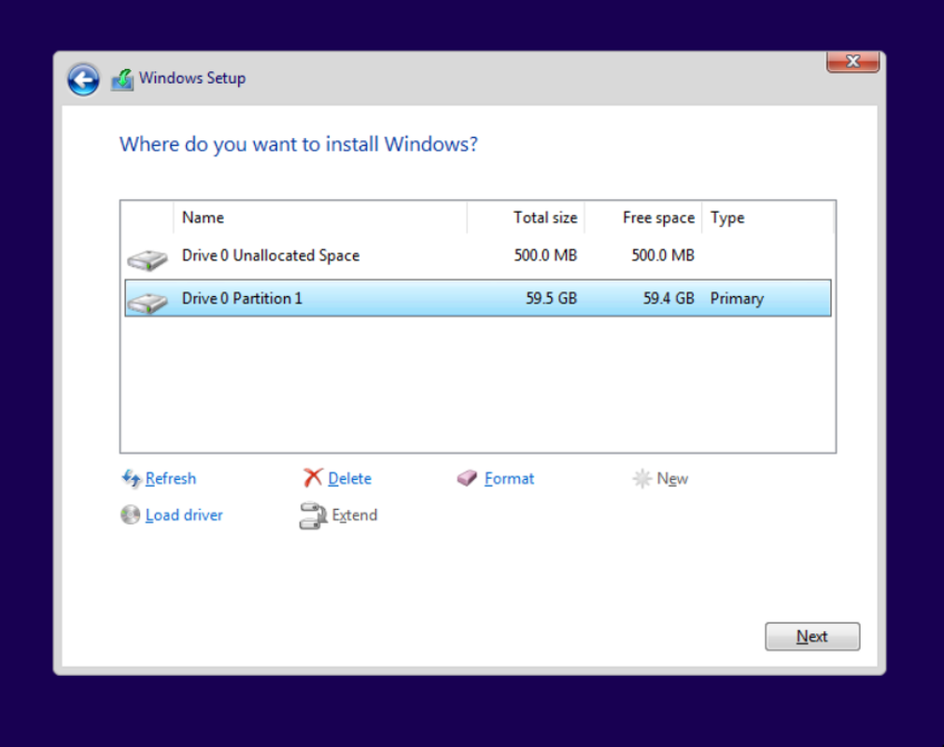The height and width of the screenshot is (747, 944).
Task: Click heading Where do you want to install Windows
Action: point(299,145)
